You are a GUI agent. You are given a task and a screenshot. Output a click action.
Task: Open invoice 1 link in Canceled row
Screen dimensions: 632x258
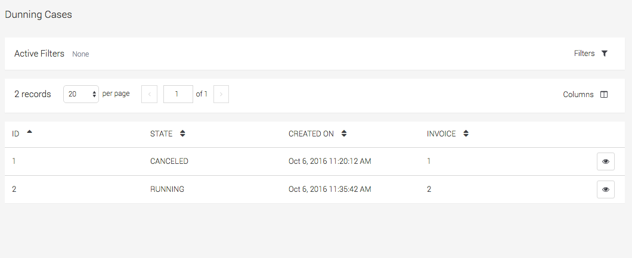pos(429,161)
